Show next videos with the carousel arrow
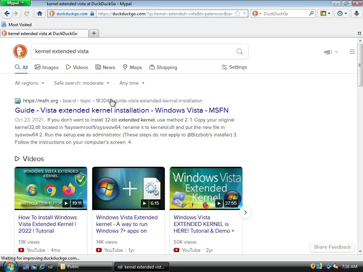The width and height of the screenshot is (363, 272). tap(245, 212)
